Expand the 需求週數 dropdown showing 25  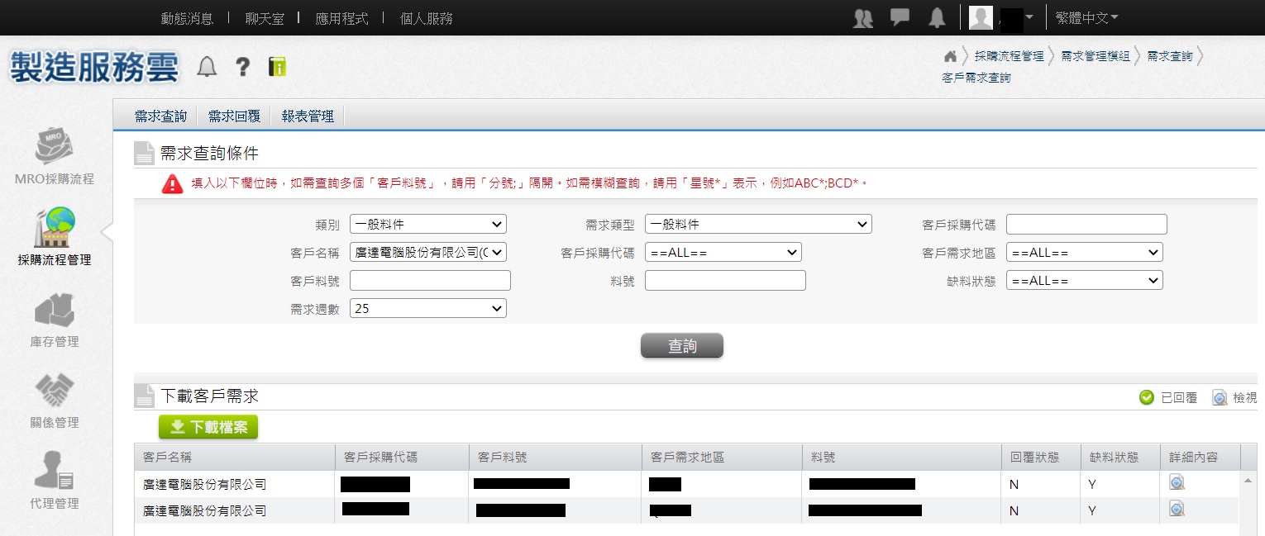click(427, 308)
